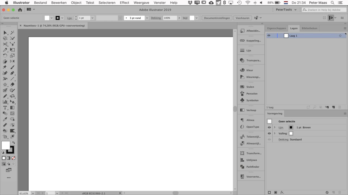Open the Stijl graphic style dropdown
The width and height of the screenshot is (348, 195).
pyautogui.click(x=197, y=18)
